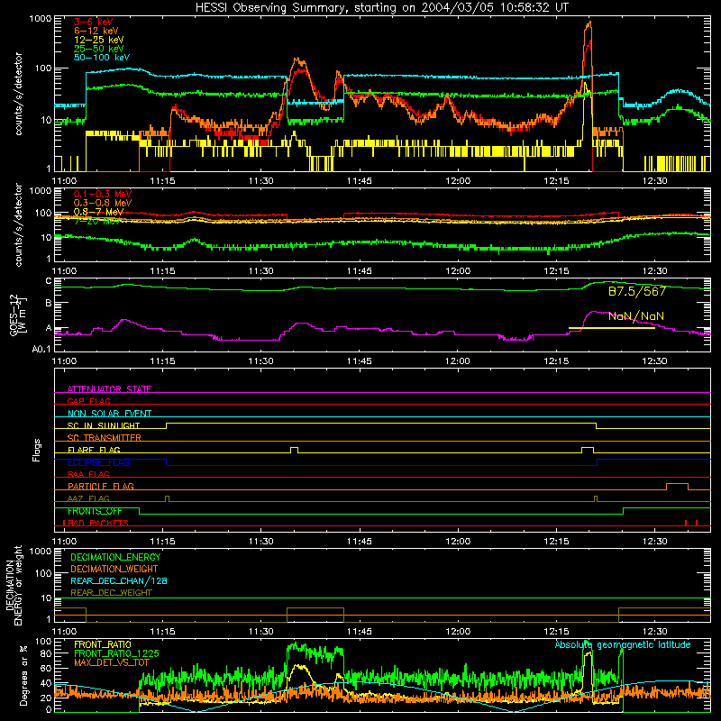Screen dimensions: 721x721
Task: Click the Degrees or % axis title
Action: click(23, 675)
